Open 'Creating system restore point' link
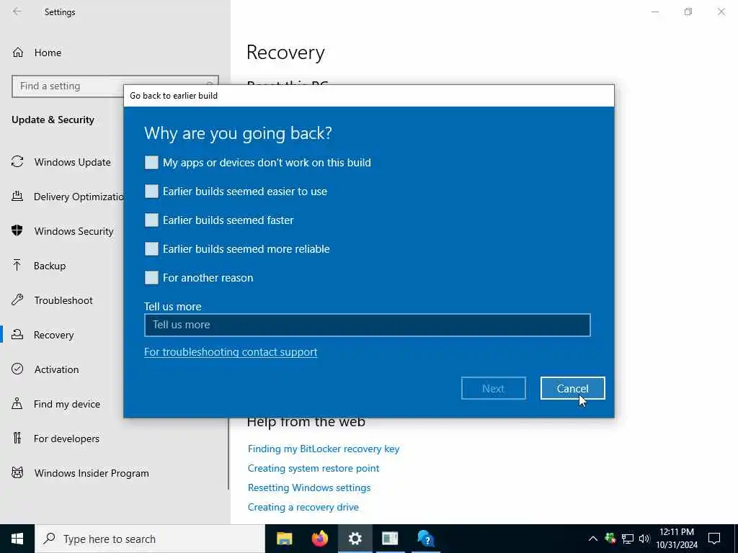 click(x=314, y=468)
